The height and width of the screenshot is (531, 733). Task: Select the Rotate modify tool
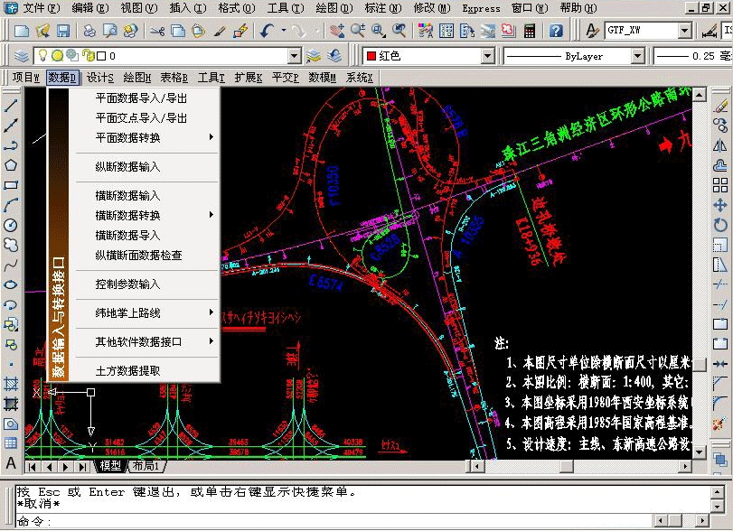click(x=720, y=225)
